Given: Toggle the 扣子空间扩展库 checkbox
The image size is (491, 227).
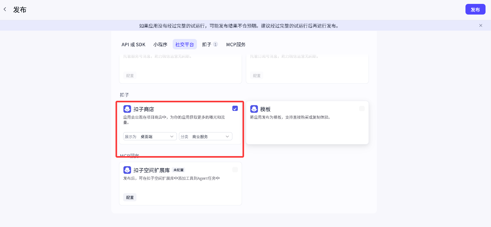Looking at the screenshot, I should coord(235,170).
